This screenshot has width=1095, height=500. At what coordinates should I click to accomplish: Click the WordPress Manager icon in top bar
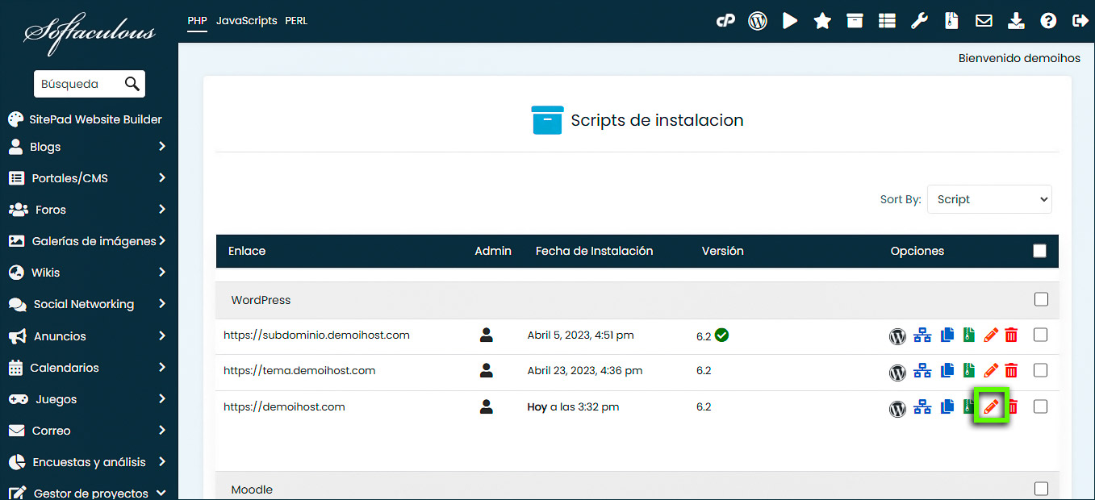[757, 21]
